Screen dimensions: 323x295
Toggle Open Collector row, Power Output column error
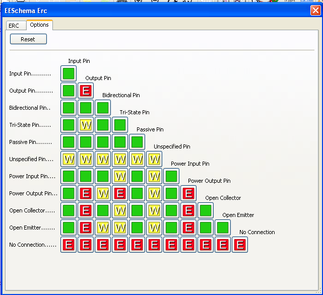188,210
